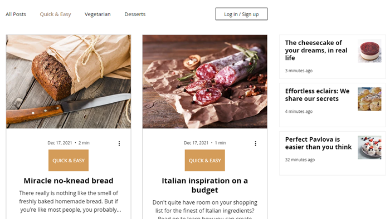Open the Vegetarian category
This screenshot has height=219, width=390.
pyautogui.click(x=97, y=14)
